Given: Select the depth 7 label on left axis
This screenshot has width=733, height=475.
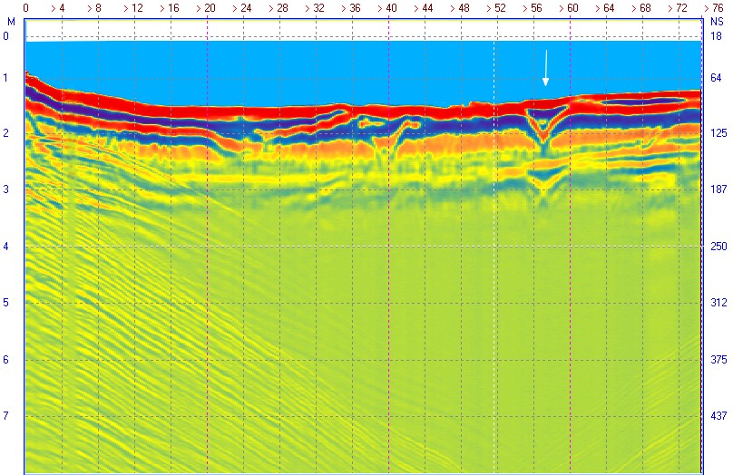Looking at the screenshot, I should pyautogui.click(x=5, y=416).
